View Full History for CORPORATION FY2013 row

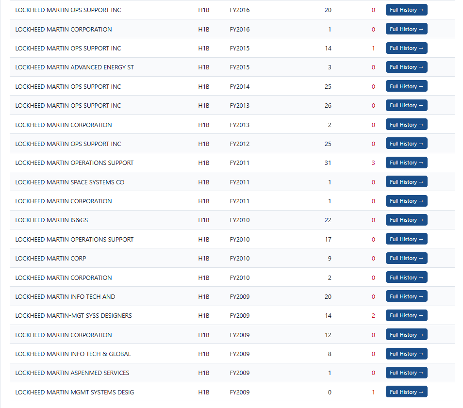click(406, 125)
